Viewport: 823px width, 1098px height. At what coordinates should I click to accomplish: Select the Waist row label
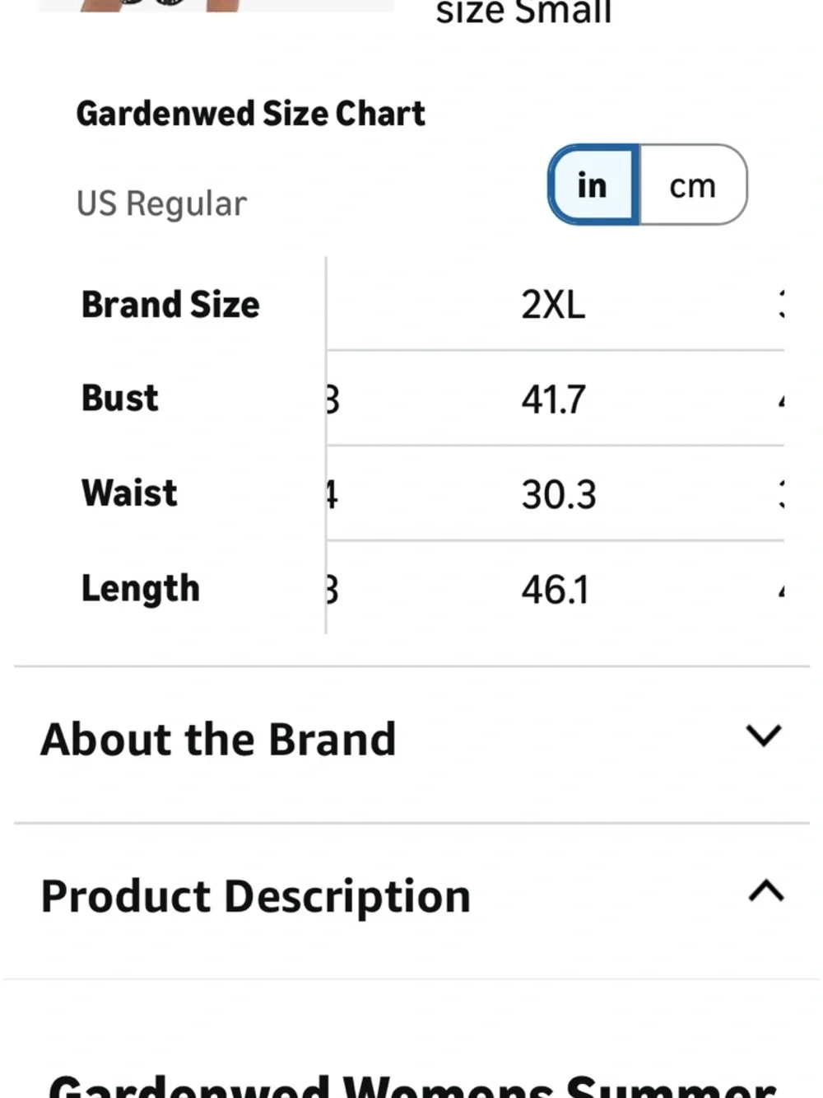click(129, 493)
